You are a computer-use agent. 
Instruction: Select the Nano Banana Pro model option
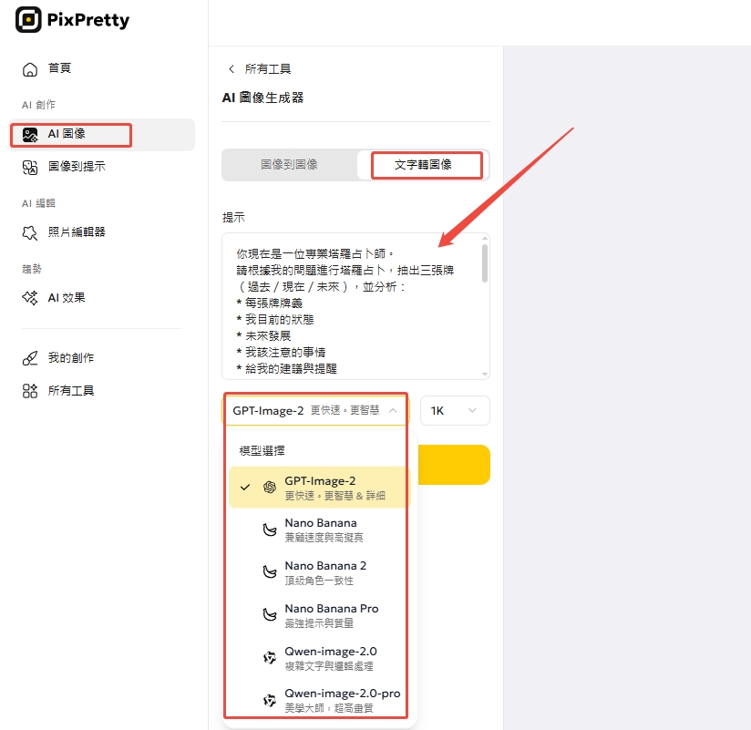[320, 614]
